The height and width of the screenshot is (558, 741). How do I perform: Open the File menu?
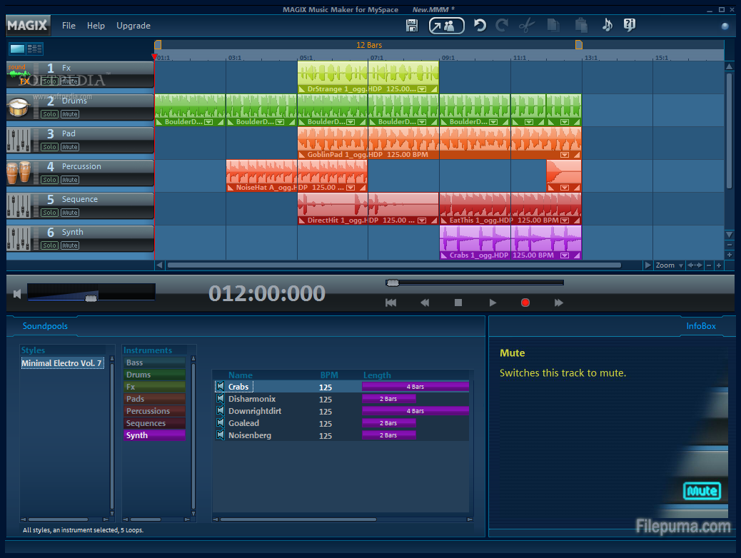click(69, 25)
